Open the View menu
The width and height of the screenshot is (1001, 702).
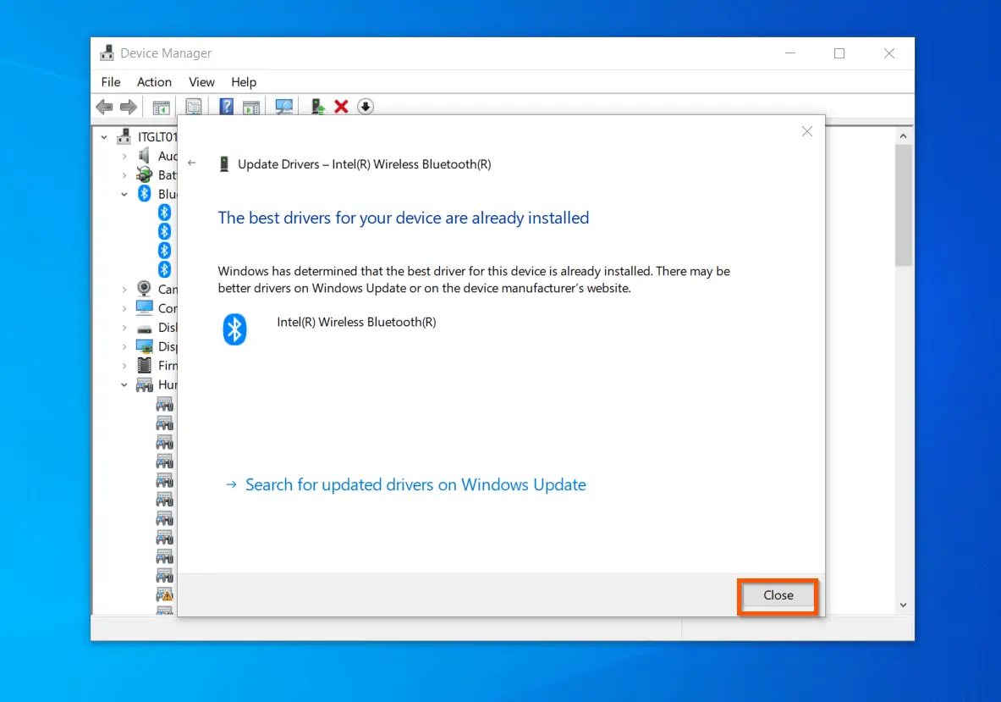coord(201,82)
